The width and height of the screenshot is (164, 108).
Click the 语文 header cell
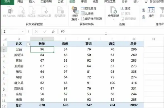click(112, 44)
